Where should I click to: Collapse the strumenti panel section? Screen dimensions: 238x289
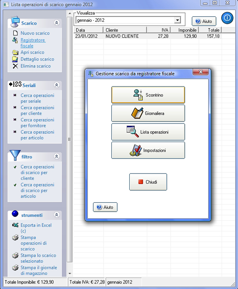coord(57,215)
